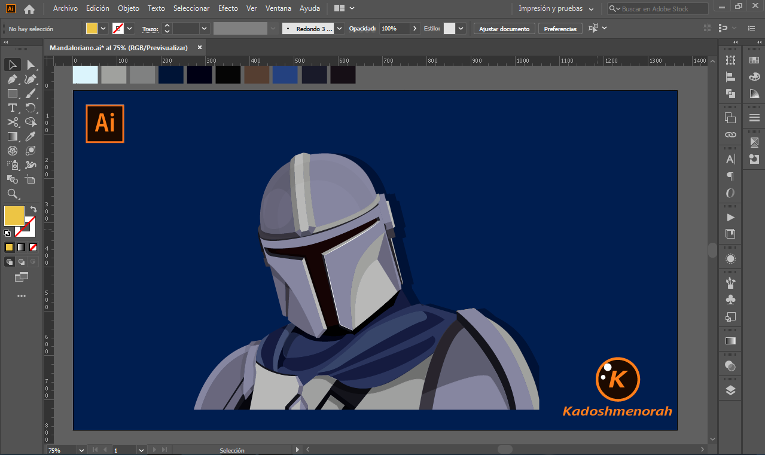The width and height of the screenshot is (765, 455).
Task: Open the Align panel icon
Action: [730, 77]
